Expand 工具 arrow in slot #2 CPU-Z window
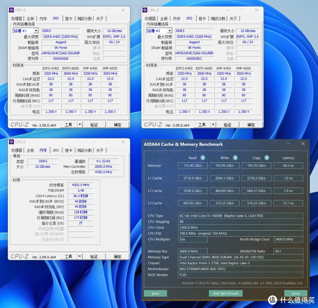Viewport: 318px width, 308px height. 213,125
